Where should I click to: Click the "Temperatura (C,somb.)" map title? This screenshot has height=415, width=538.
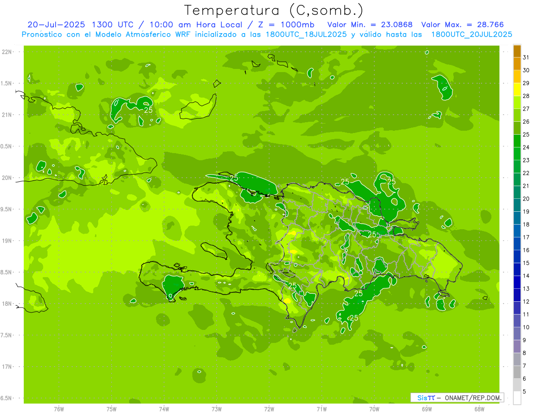click(274, 11)
